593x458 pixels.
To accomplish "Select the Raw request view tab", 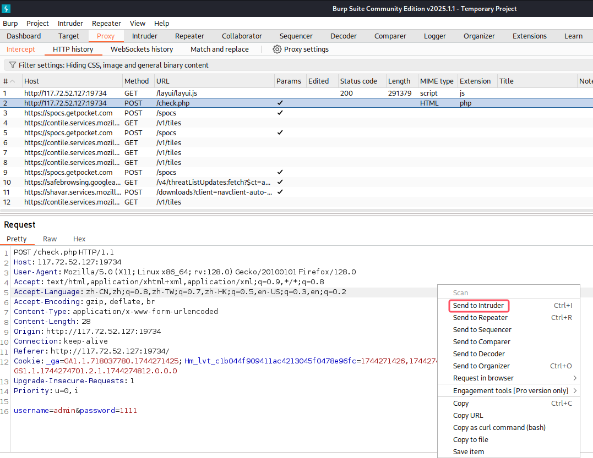I will click(50, 239).
